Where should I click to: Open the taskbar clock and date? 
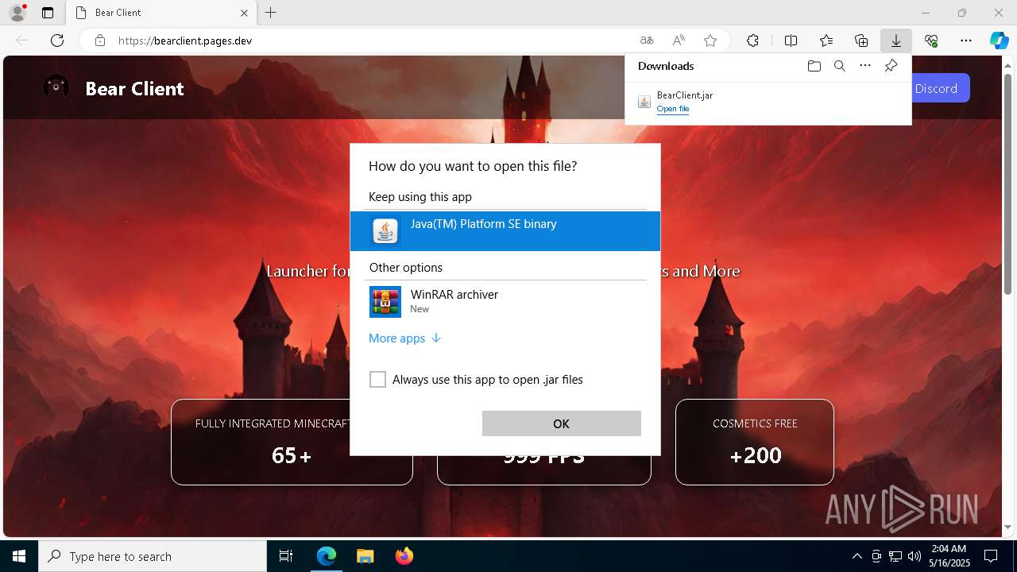949,556
